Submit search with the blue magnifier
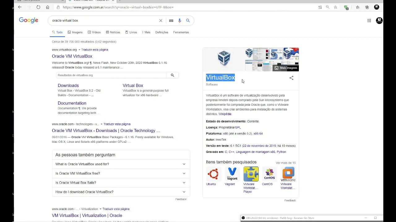Viewport: 396px width, 222px height. click(188, 21)
